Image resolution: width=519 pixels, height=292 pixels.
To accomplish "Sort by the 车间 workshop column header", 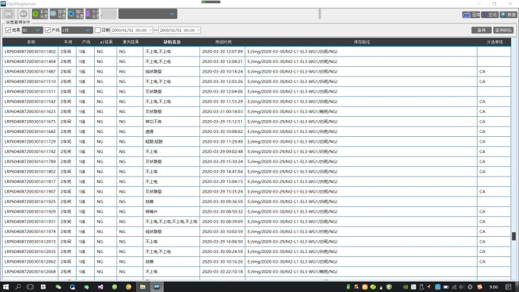I will coord(68,42).
